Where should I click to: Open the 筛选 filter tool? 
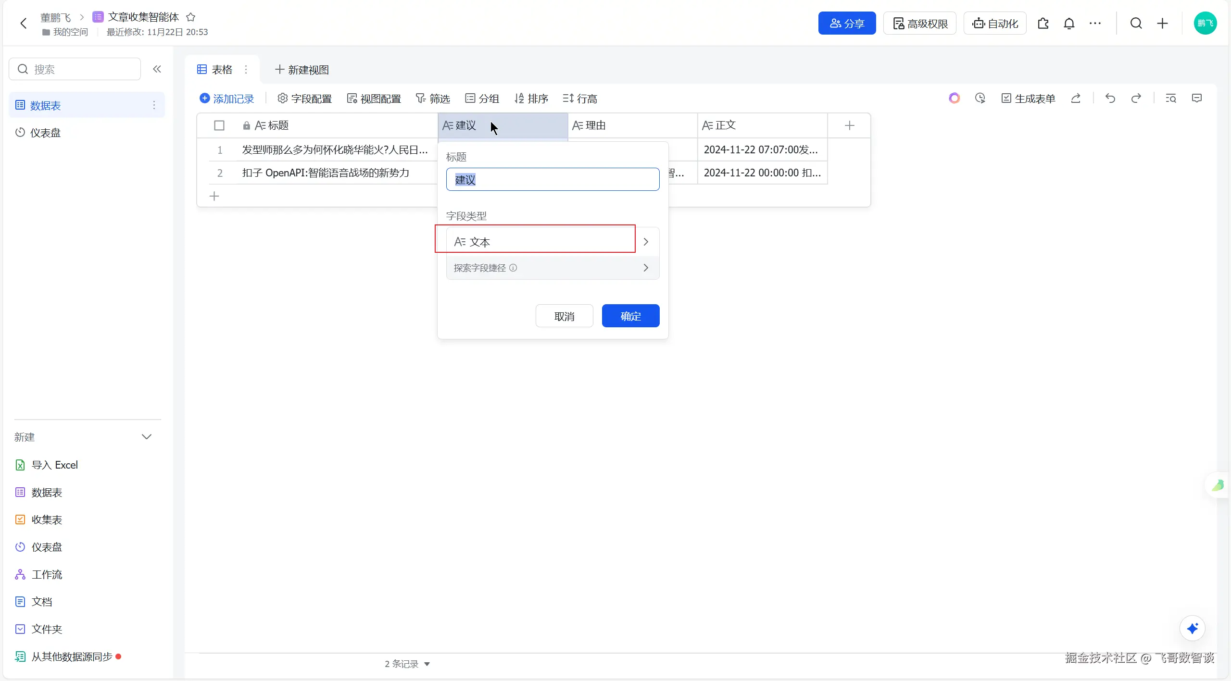tap(433, 99)
